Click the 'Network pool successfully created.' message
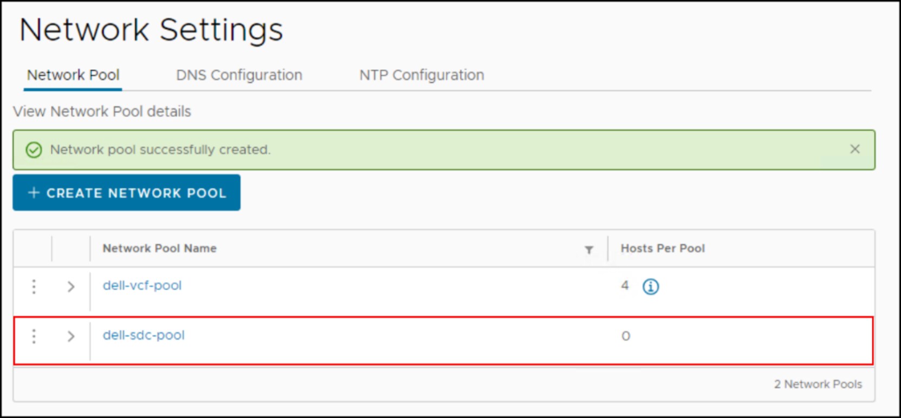 tap(160, 149)
